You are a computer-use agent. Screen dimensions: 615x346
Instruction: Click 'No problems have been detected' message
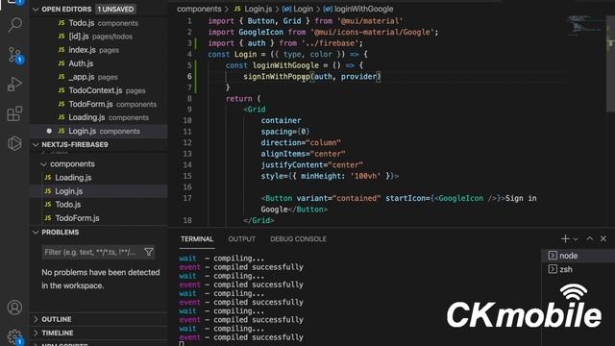[101, 279]
